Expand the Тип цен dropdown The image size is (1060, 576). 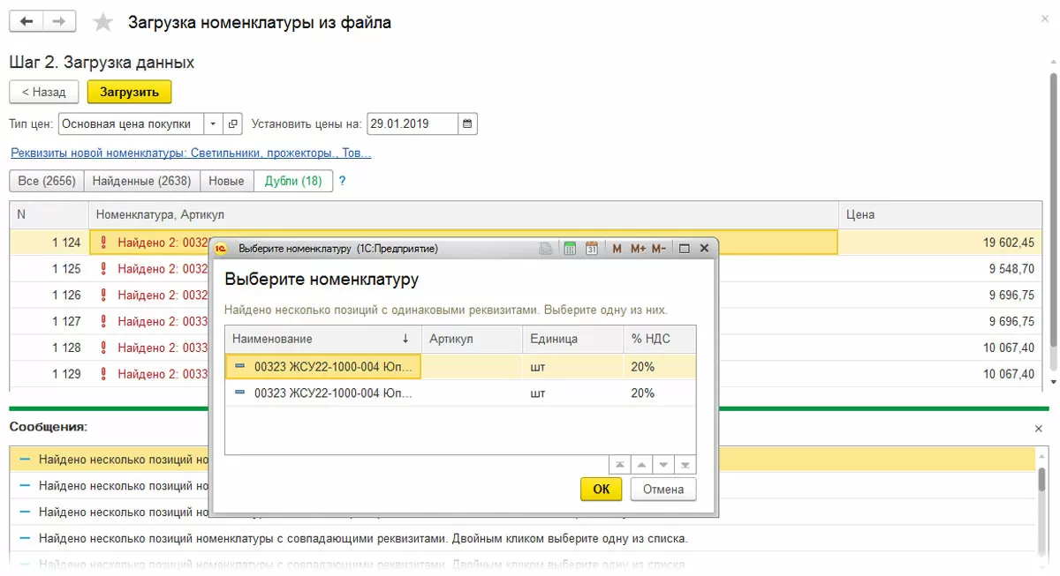[214, 124]
